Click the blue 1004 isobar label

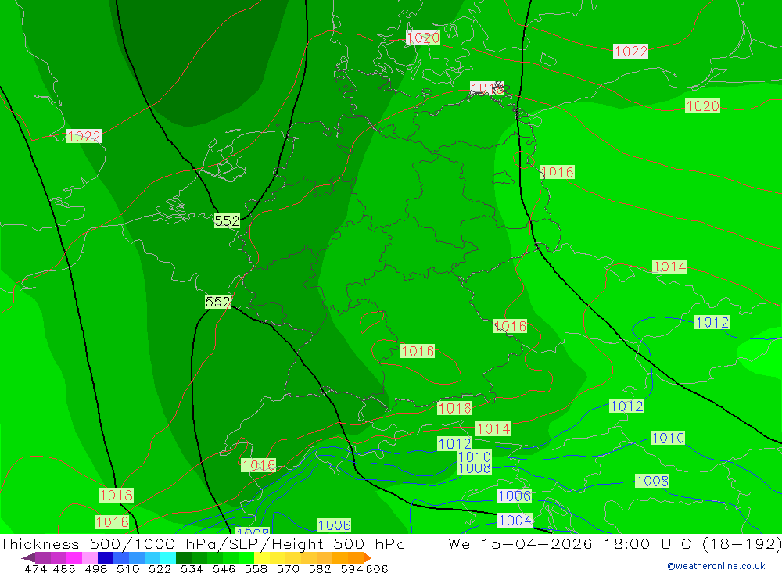[515, 520]
